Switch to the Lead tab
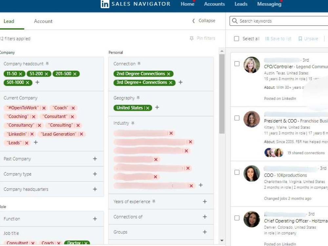The image size is (328, 246). point(9,21)
